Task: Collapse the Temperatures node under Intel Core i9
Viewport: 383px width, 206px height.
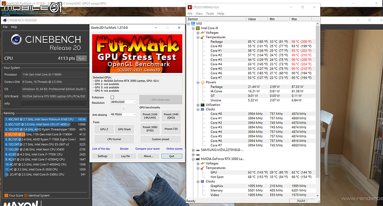Action: [x=198, y=37]
